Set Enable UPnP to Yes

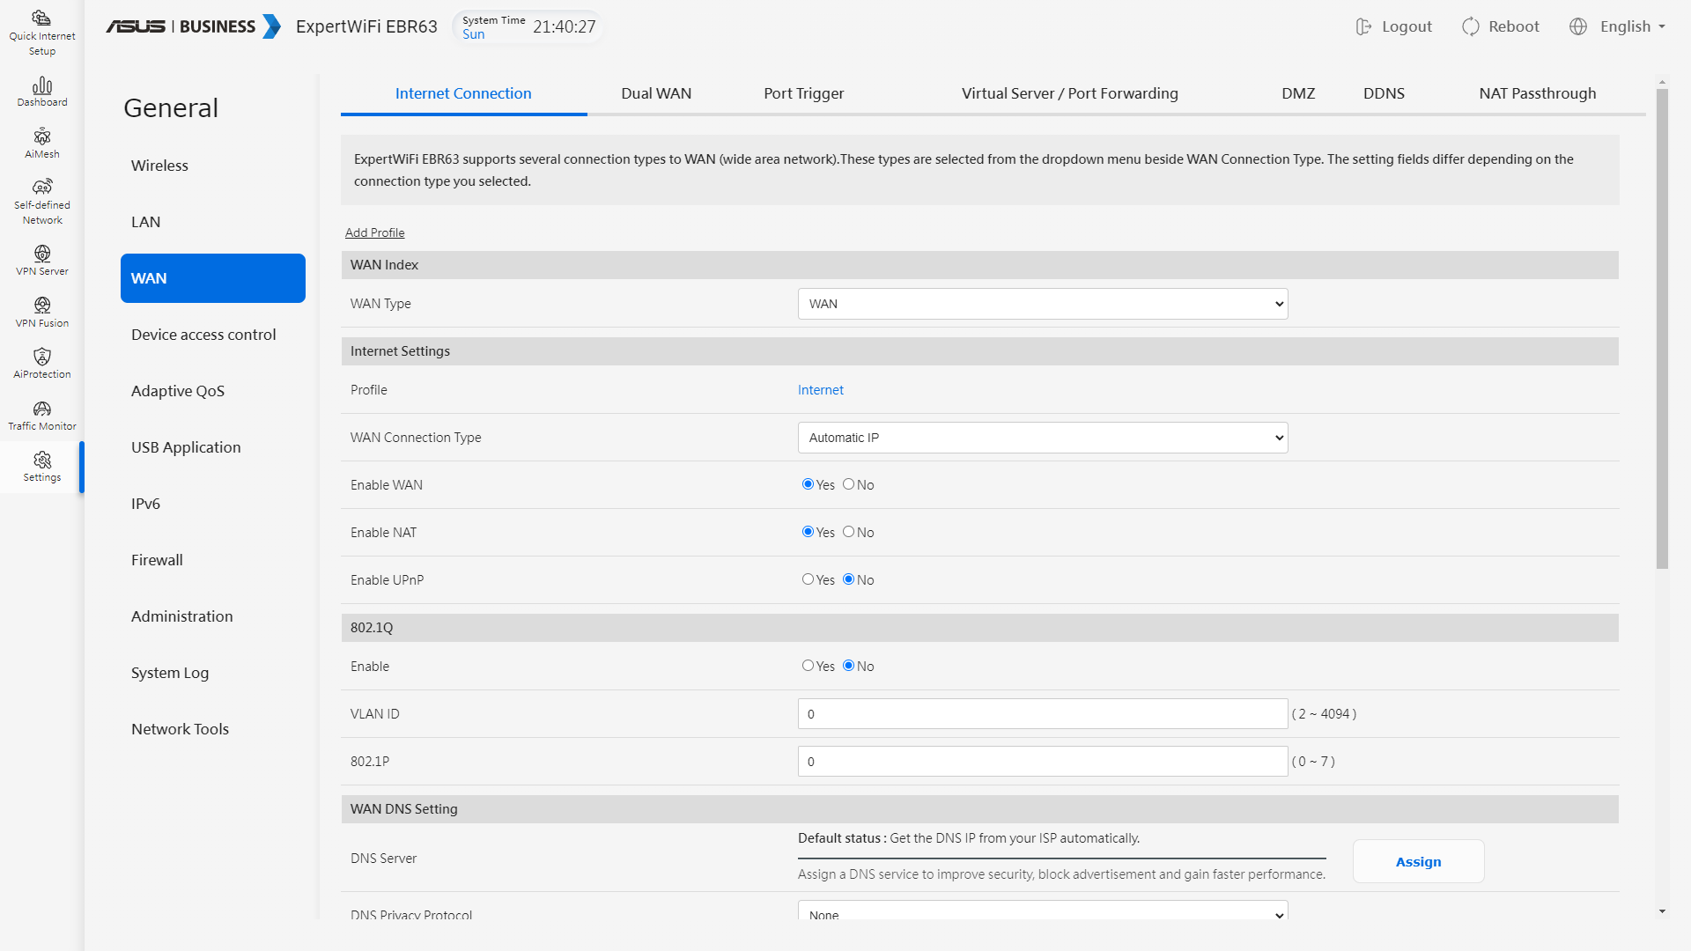pyautogui.click(x=808, y=579)
